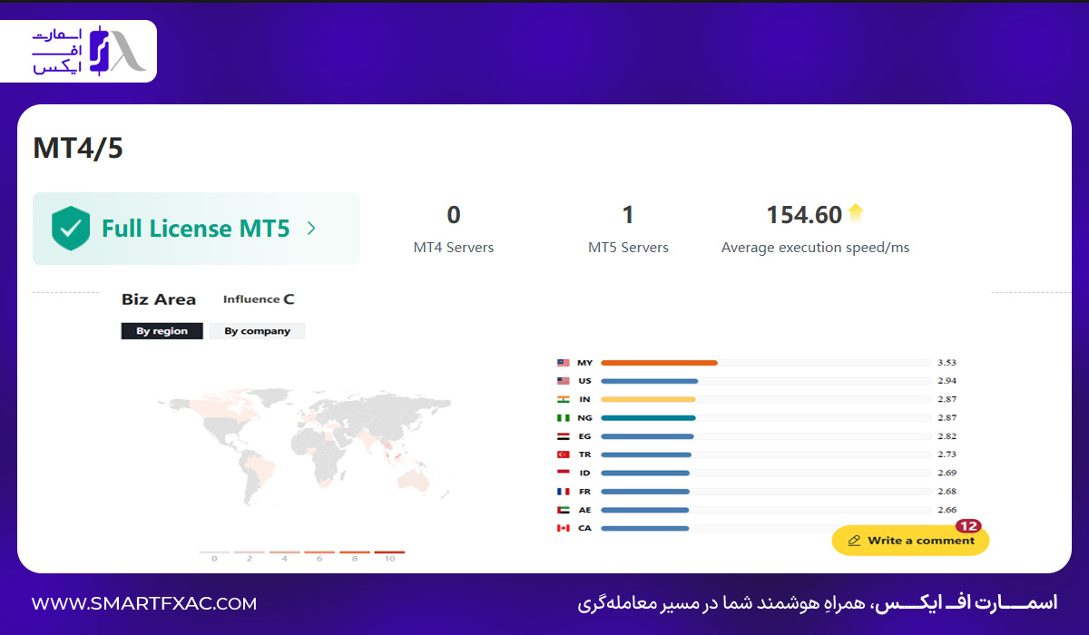Screen dimensions: 1089x635
Task: Click the teal NG influence bar
Action: pyautogui.click(x=648, y=418)
